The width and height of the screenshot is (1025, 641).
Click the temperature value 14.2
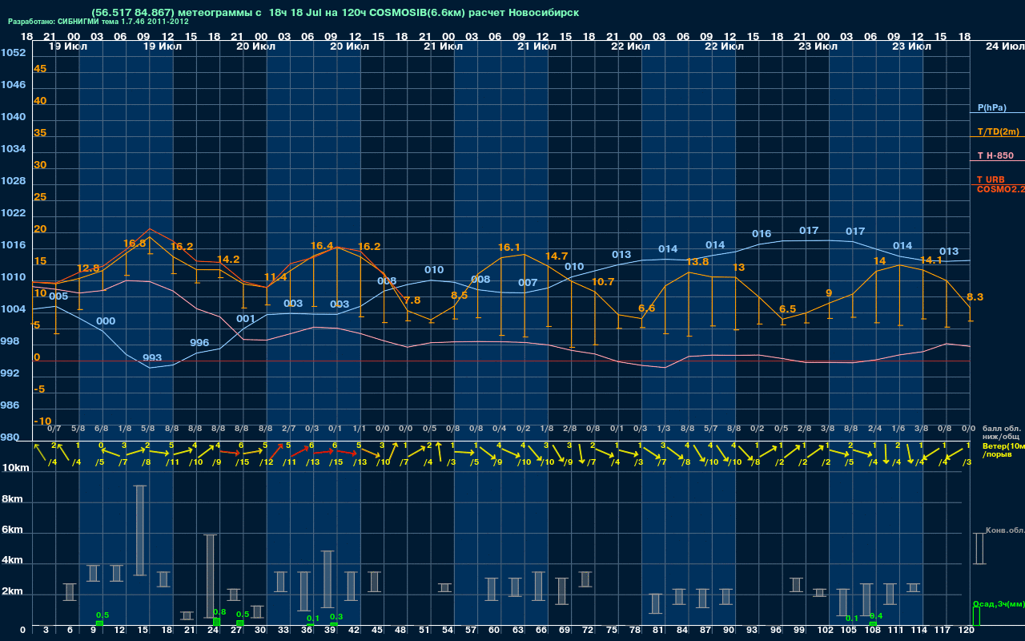[x=228, y=259]
